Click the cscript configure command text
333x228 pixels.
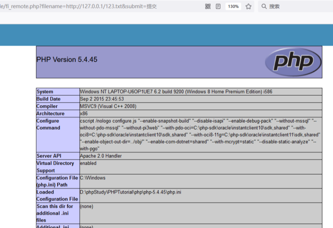pos(200,135)
